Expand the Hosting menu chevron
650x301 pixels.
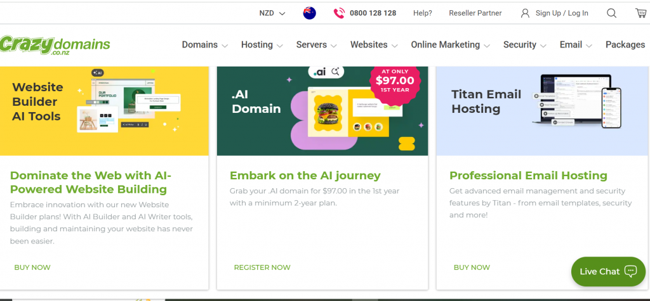[280, 46]
